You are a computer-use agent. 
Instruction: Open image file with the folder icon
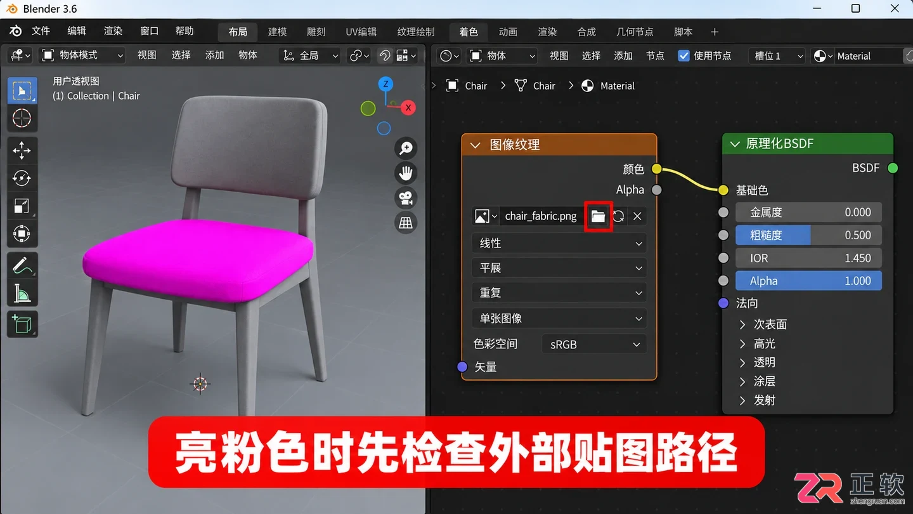click(599, 216)
